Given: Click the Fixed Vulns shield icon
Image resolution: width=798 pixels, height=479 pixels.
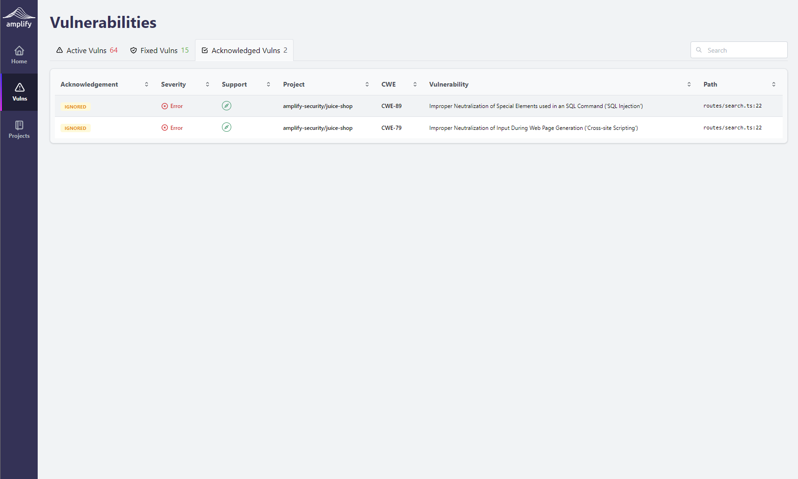Looking at the screenshot, I should [x=134, y=50].
